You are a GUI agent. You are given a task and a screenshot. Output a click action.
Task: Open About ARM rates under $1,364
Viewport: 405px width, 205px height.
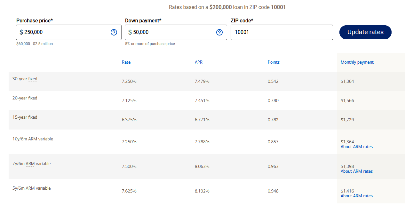[356, 147]
